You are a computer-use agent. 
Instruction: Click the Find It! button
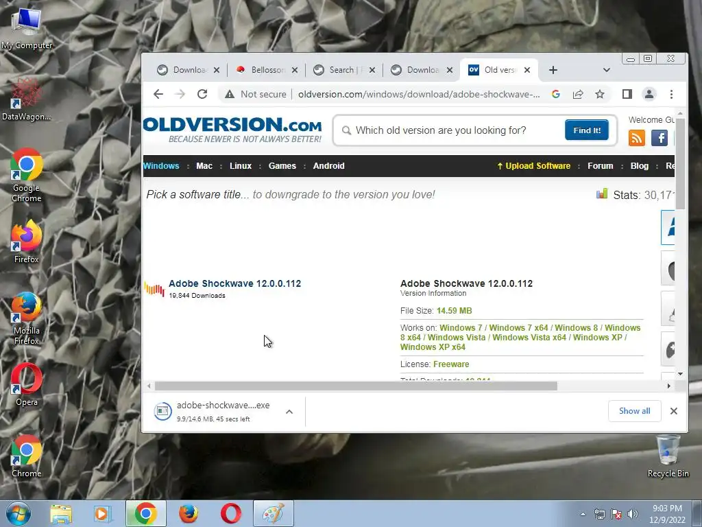click(587, 130)
